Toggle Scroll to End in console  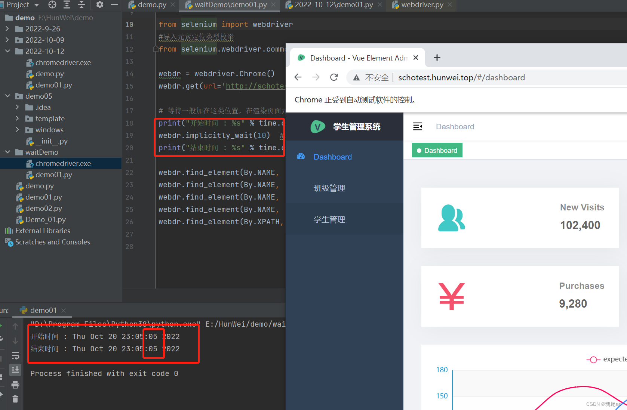[15, 370]
